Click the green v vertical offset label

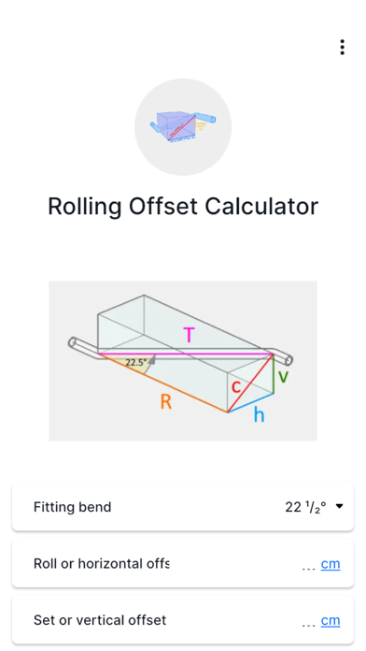coord(284,376)
